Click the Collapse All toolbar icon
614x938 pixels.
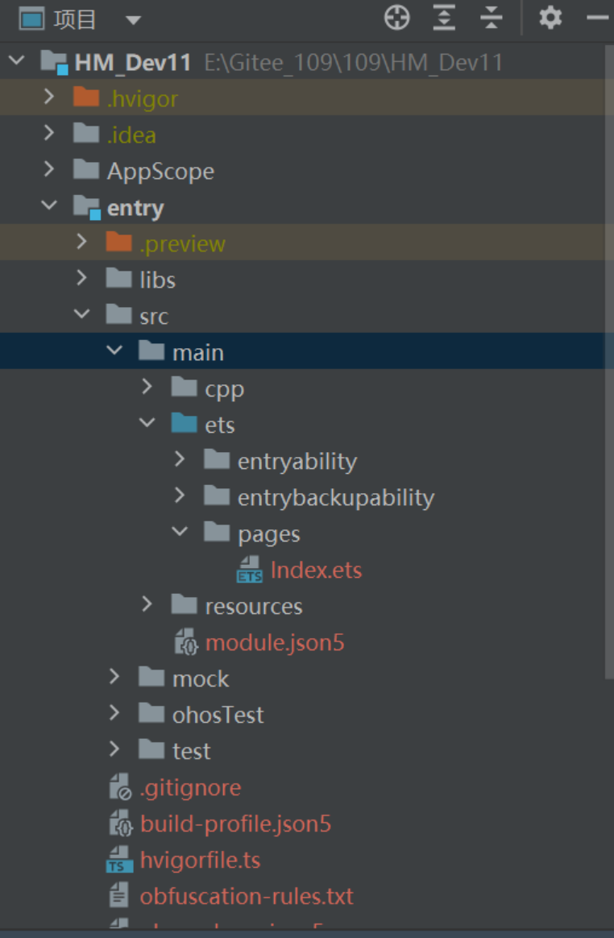point(491,18)
